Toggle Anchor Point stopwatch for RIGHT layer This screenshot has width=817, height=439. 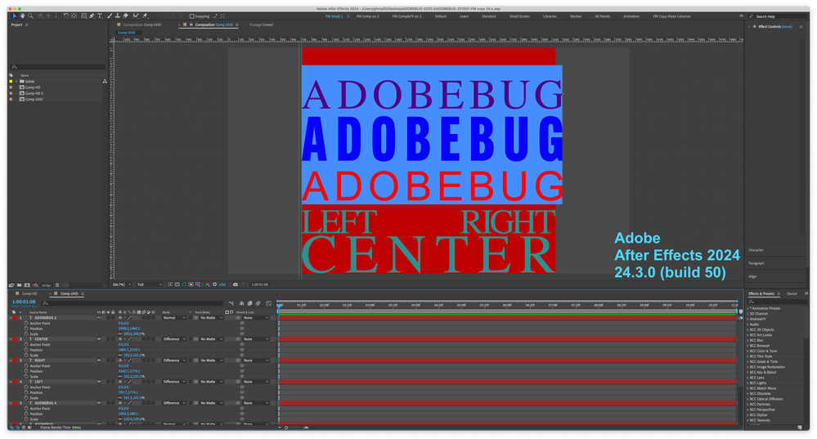click(x=26, y=366)
